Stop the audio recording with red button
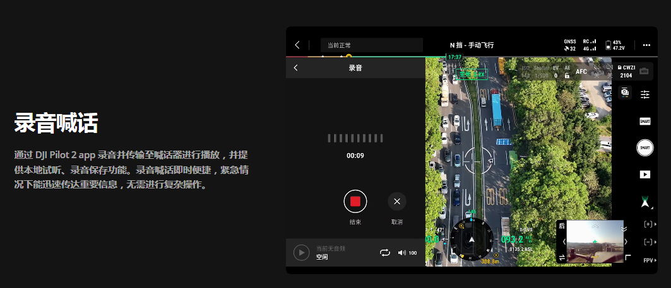 click(355, 201)
